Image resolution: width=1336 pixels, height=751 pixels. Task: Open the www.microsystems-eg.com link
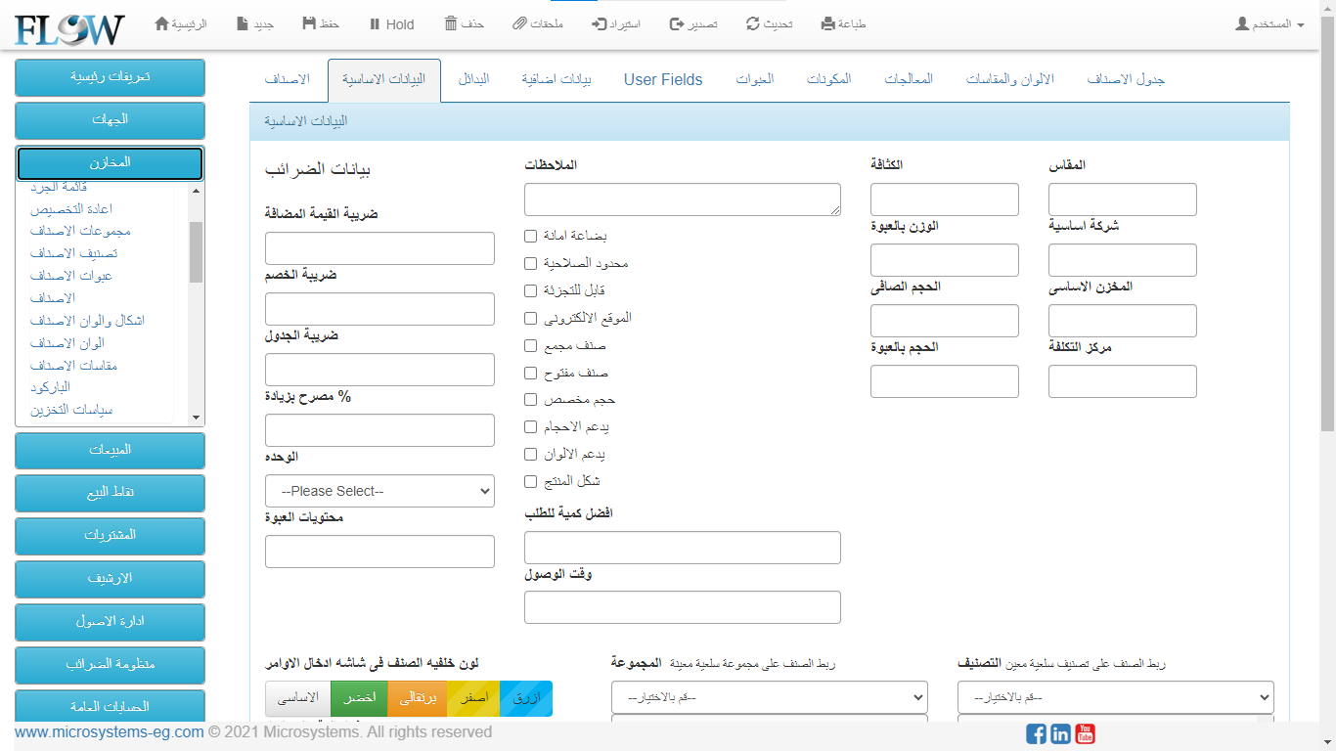pos(109,731)
